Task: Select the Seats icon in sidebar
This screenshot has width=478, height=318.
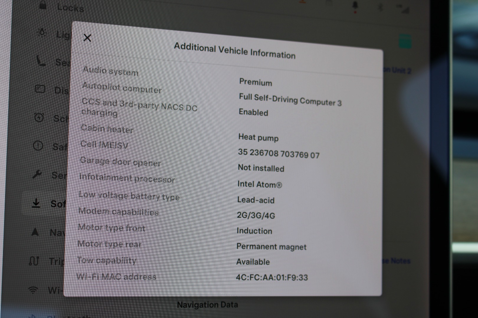Action: point(41,61)
